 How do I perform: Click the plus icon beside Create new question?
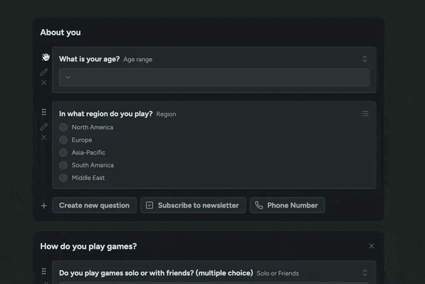tap(44, 205)
